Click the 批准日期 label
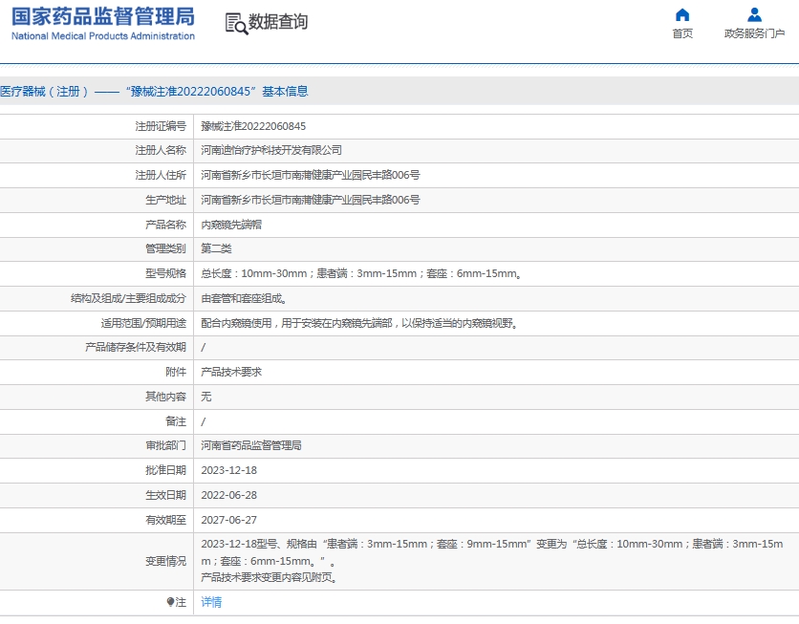The image size is (799, 624). coord(165,471)
